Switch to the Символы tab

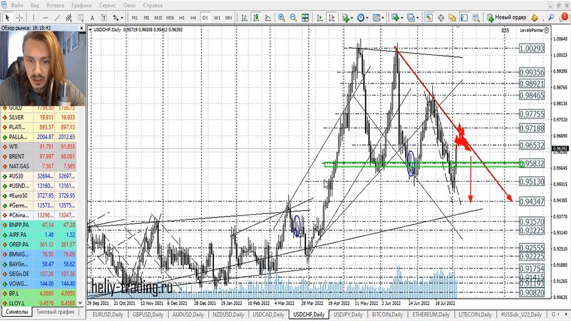pyautogui.click(x=17, y=312)
